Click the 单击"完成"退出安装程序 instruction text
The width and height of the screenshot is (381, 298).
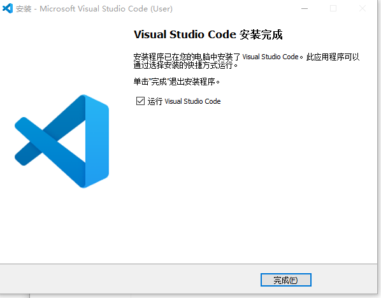176,82
